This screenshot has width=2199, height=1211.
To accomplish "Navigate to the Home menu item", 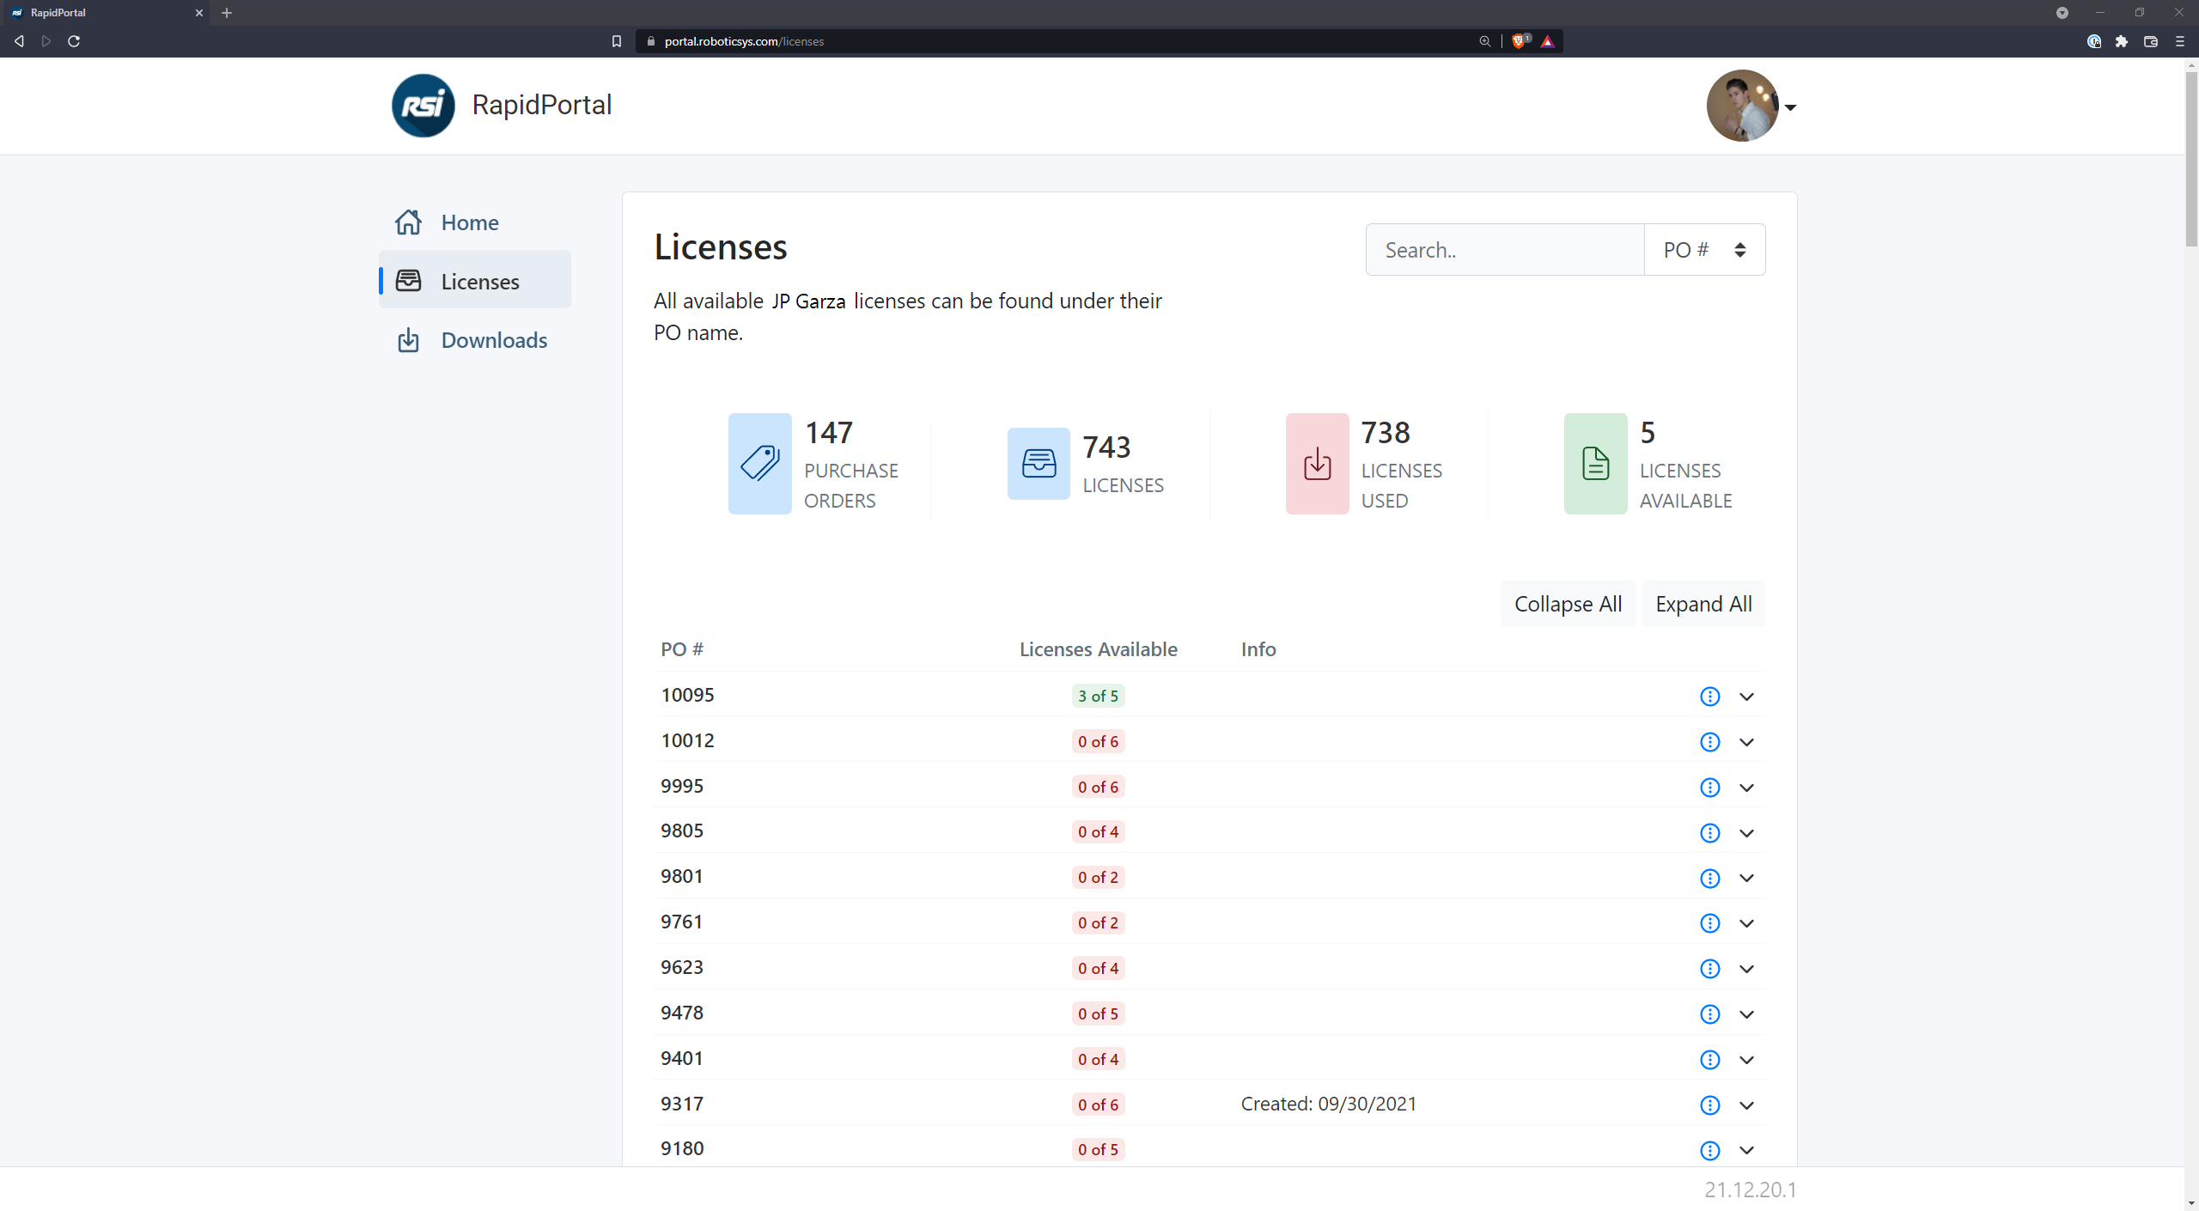I will tap(470, 221).
